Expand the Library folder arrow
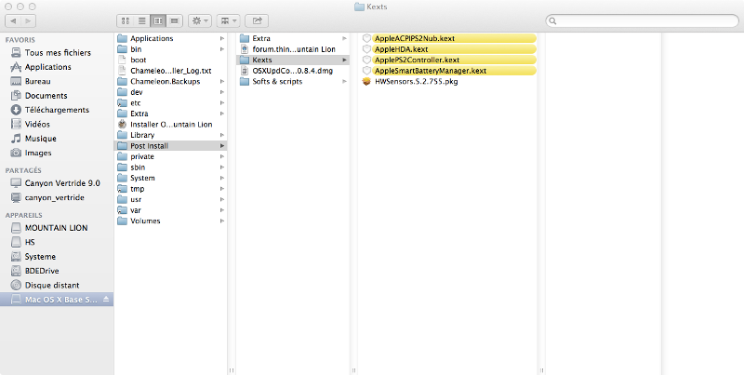This screenshot has height=375, width=744. point(222,135)
